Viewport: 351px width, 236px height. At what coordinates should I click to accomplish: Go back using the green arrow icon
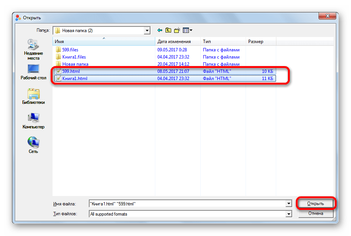click(x=159, y=30)
